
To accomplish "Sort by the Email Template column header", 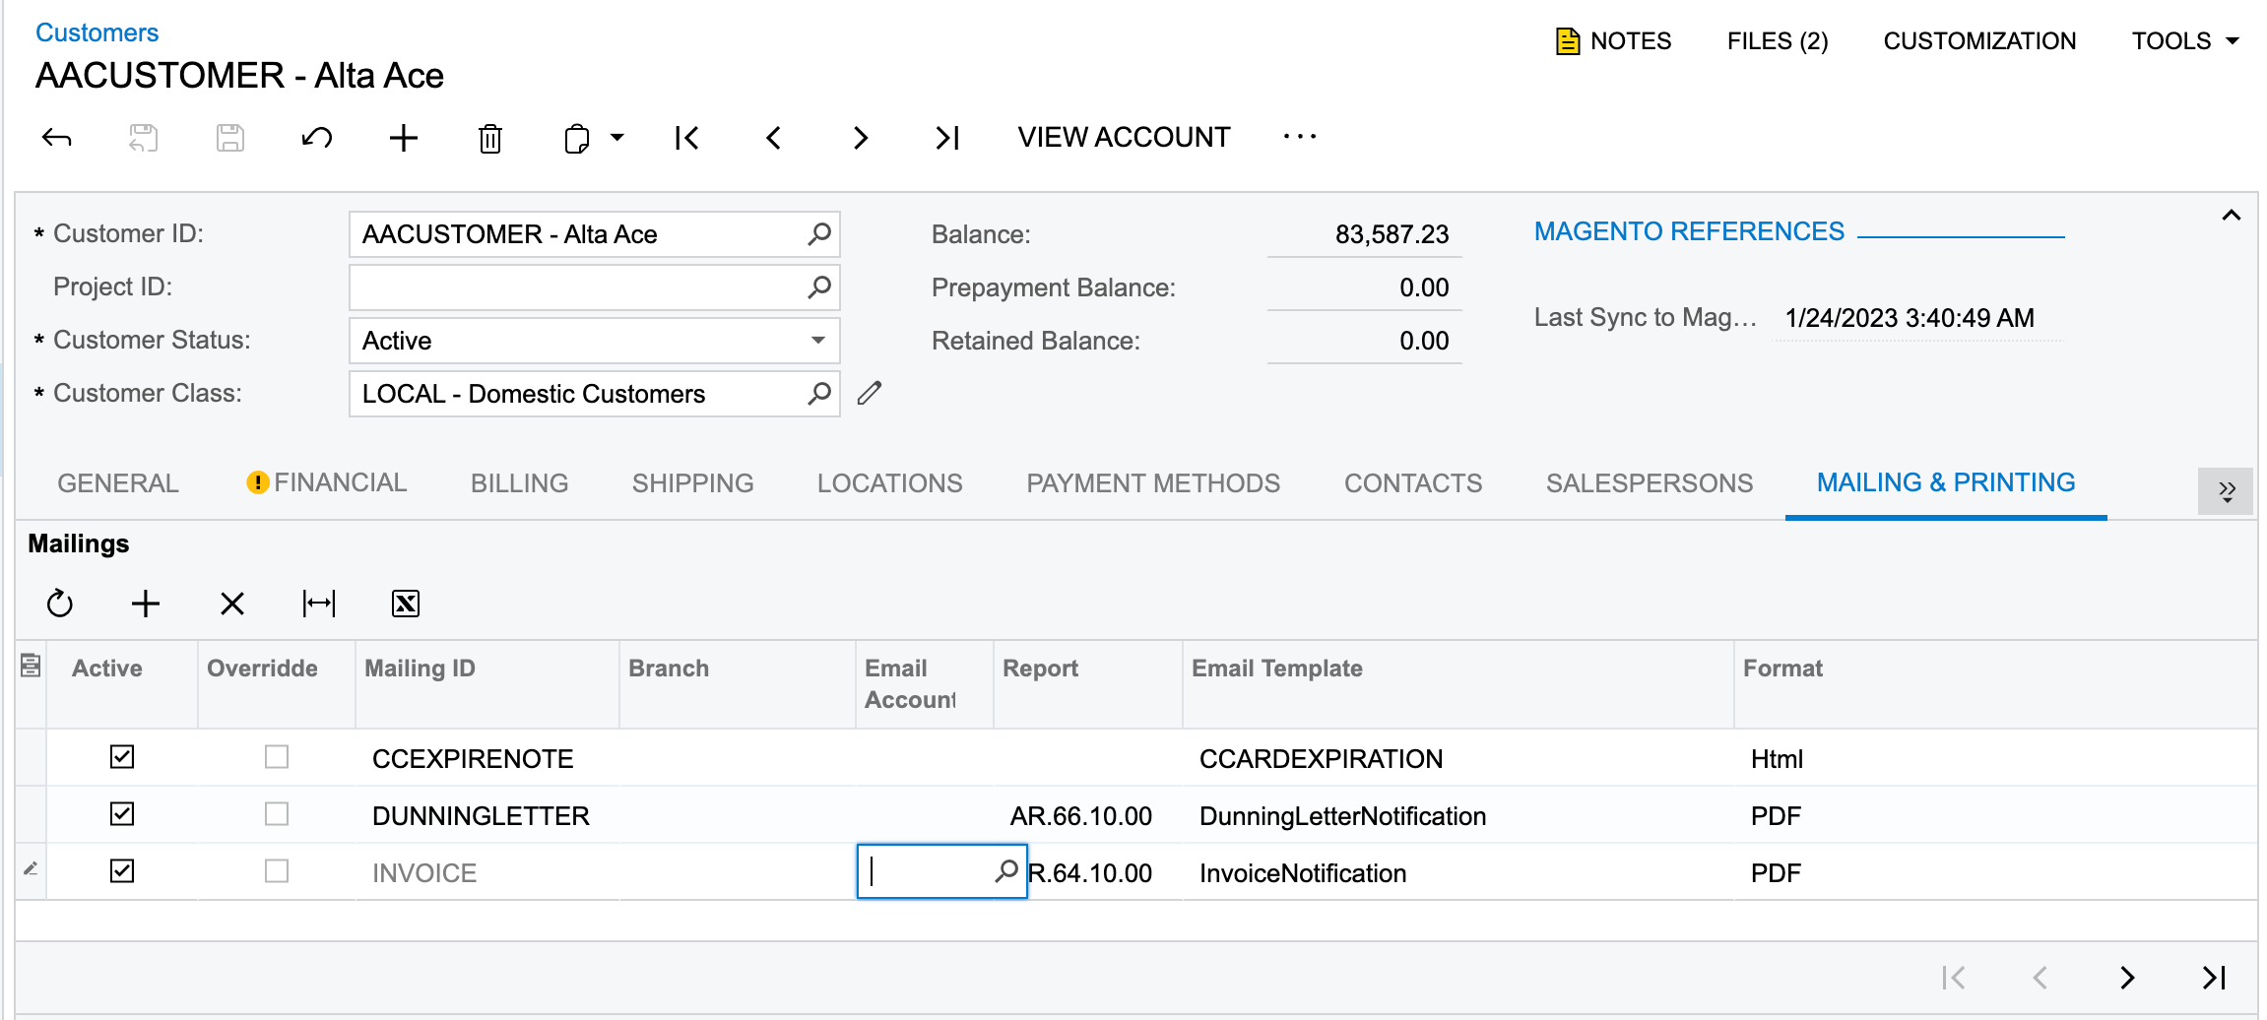I will pyautogui.click(x=1277, y=669).
